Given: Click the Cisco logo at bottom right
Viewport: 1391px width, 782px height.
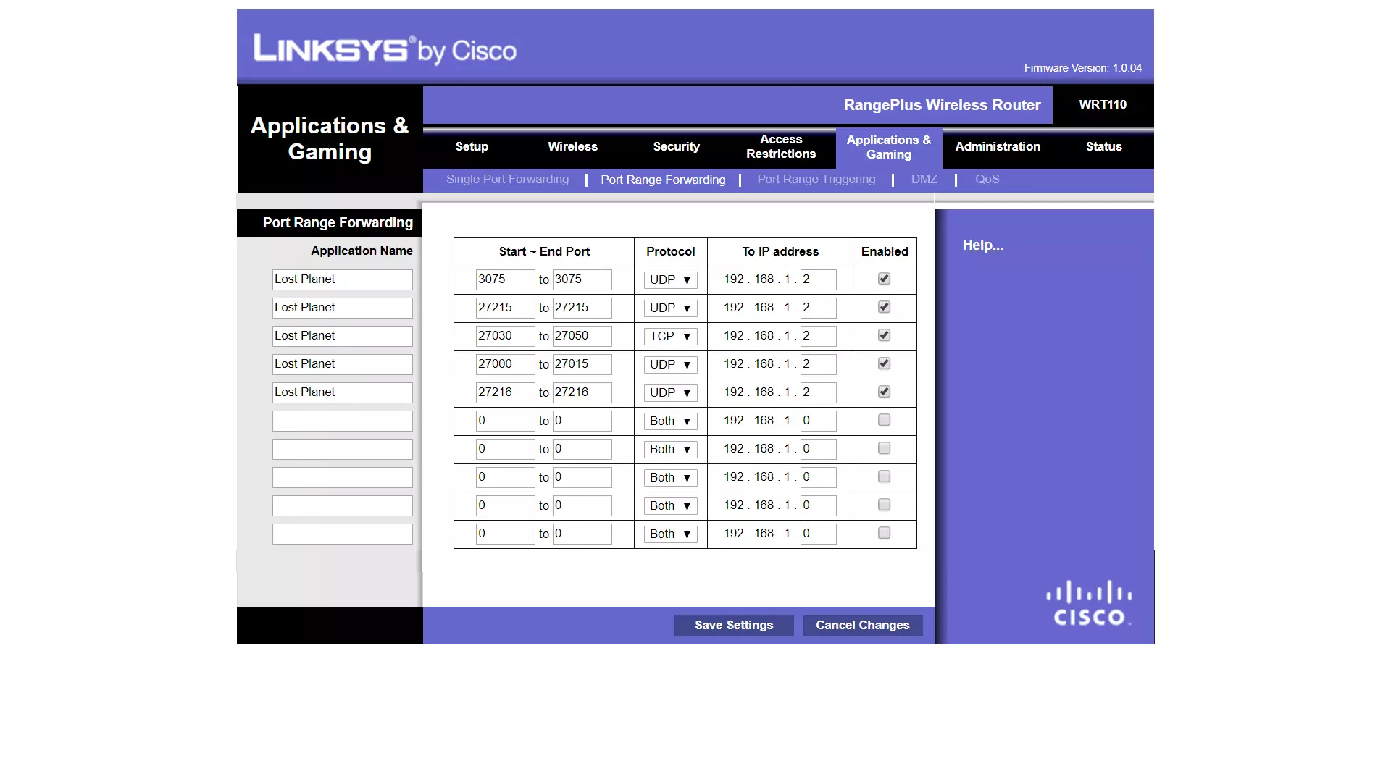Looking at the screenshot, I should 1089,603.
